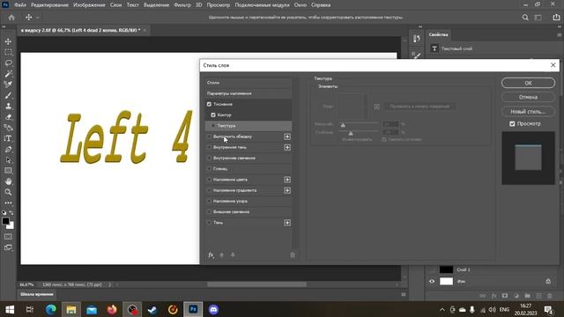Screen dimensions: 564x317
Task: Add another Наложение градиента effect with plus
Action: (x=287, y=190)
